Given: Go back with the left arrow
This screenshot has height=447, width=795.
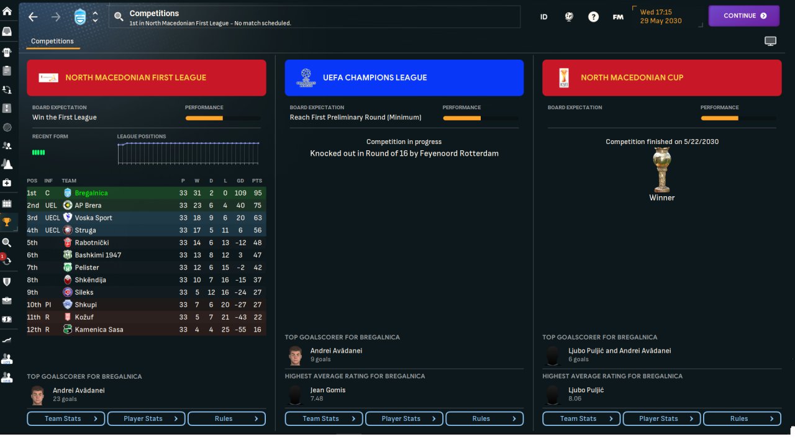Looking at the screenshot, I should (x=33, y=17).
